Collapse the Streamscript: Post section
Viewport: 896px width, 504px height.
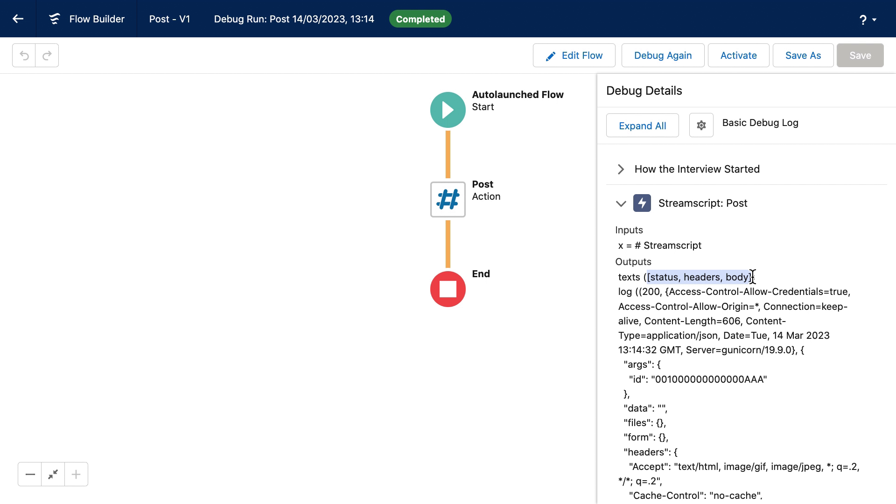coord(621,203)
